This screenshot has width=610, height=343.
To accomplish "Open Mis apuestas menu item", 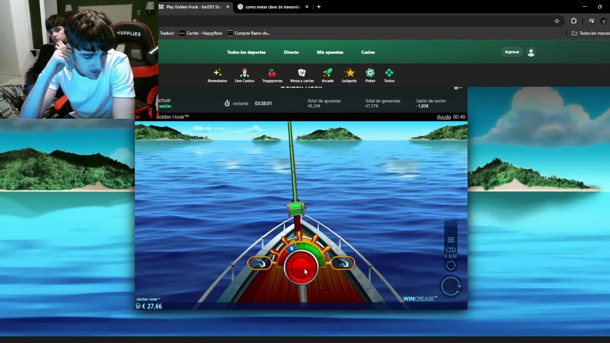I will tap(330, 52).
